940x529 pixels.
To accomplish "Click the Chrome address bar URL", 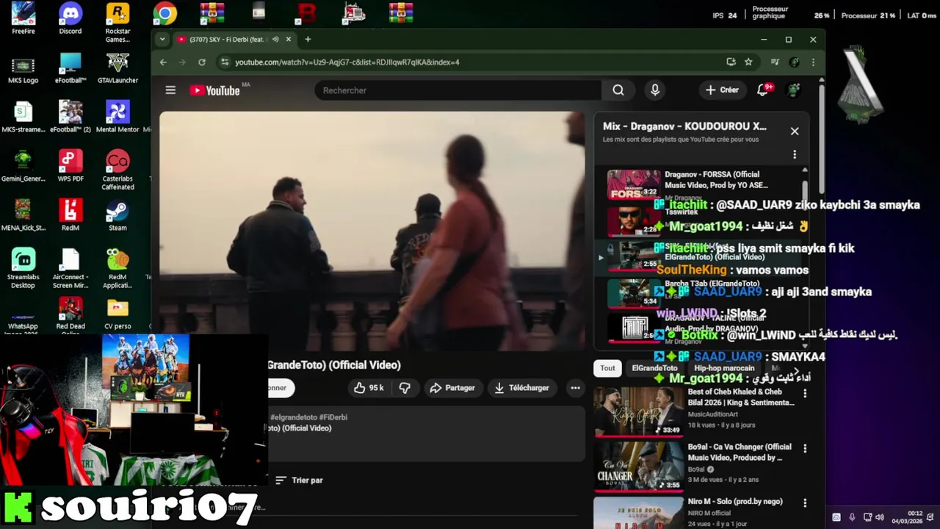I will [347, 62].
